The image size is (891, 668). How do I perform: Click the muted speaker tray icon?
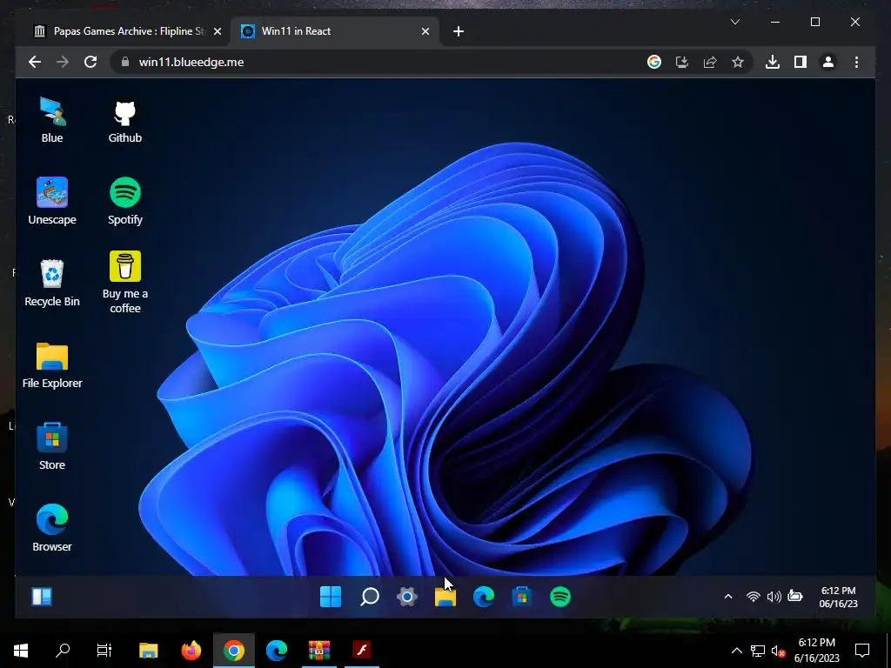778,651
